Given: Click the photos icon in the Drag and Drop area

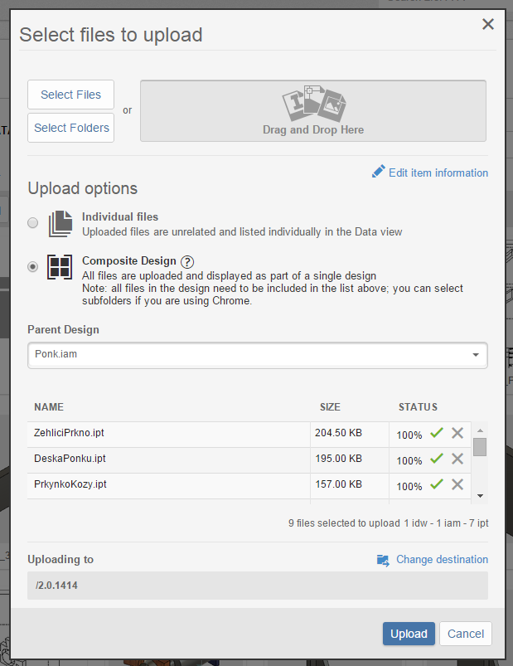Looking at the screenshot, I should 313,103.
